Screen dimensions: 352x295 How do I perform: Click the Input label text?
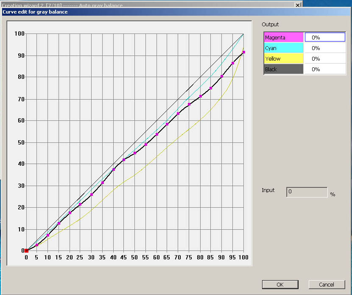coord(268,190)
